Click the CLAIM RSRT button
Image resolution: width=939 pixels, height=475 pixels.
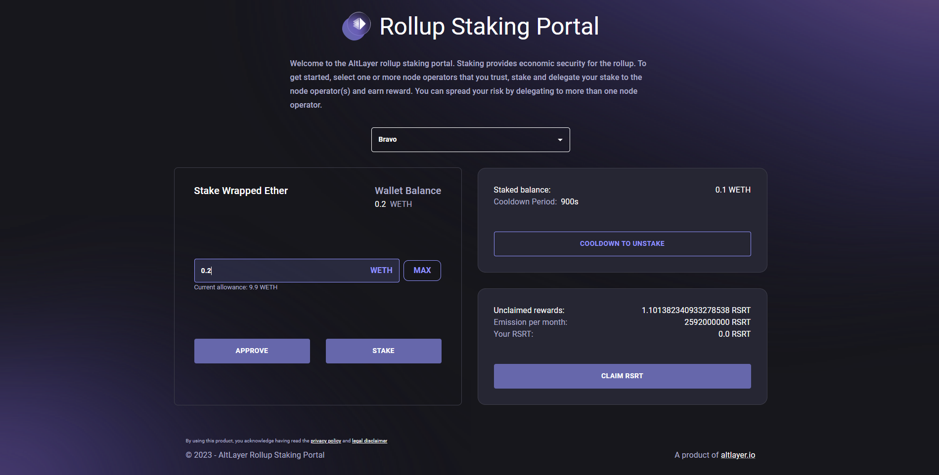click(x=622, y=376)
